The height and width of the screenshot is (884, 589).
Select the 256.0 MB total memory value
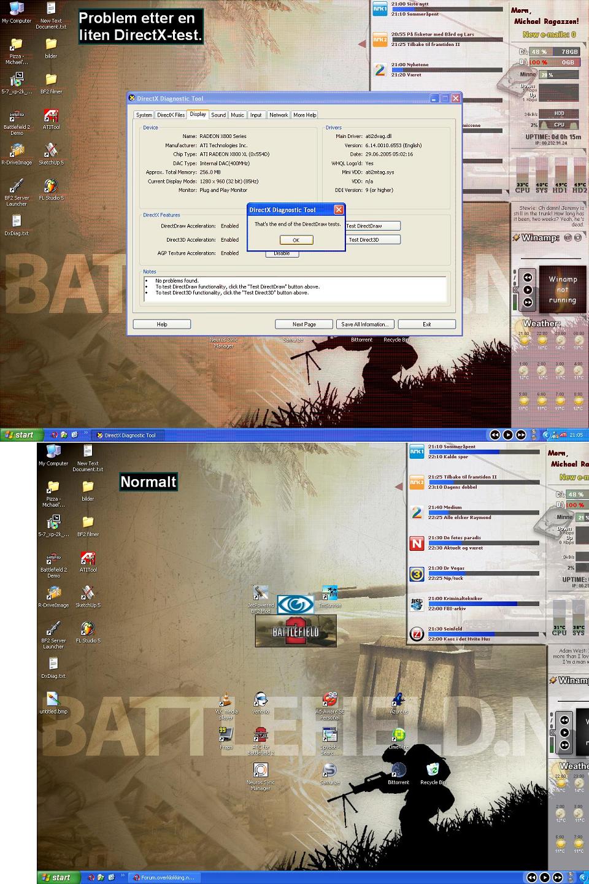click(210, 172)
